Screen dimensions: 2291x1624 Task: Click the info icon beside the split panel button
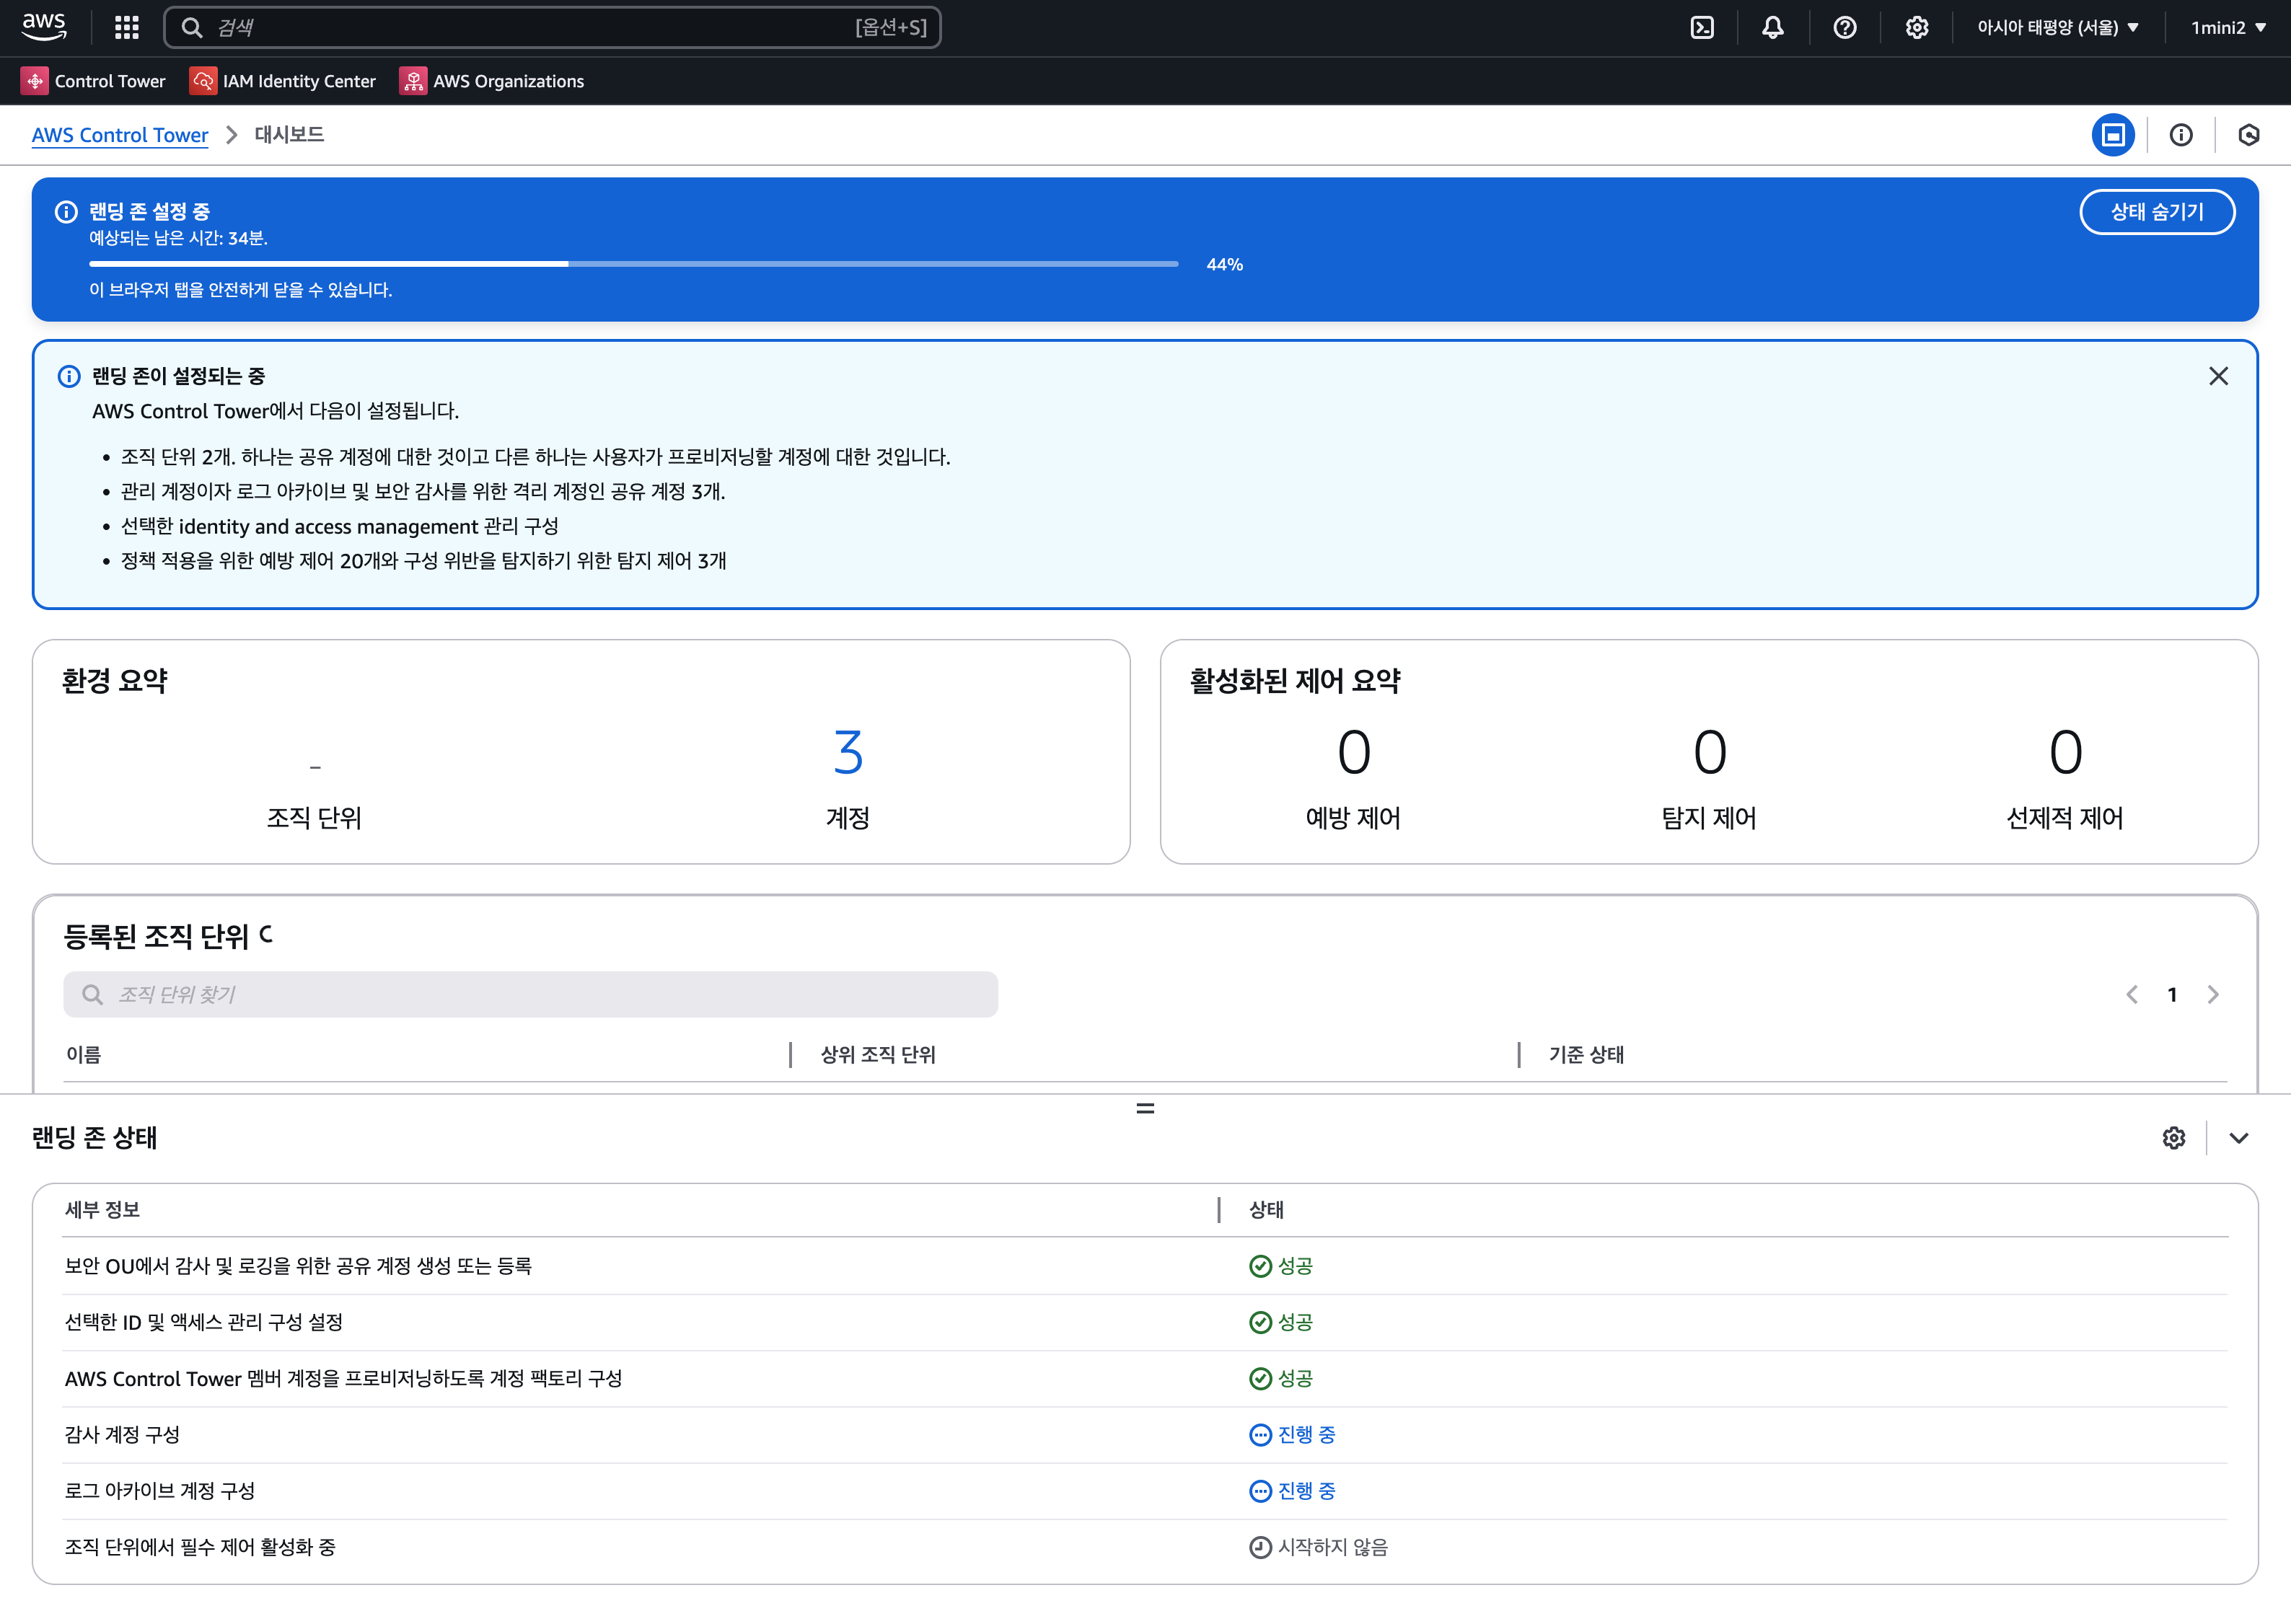2181,135
